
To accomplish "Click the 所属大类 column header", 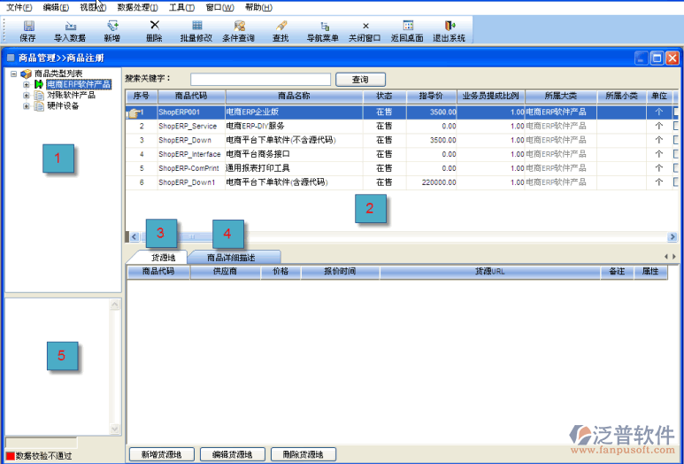I will pyautogui.click(x=561, y=96).
